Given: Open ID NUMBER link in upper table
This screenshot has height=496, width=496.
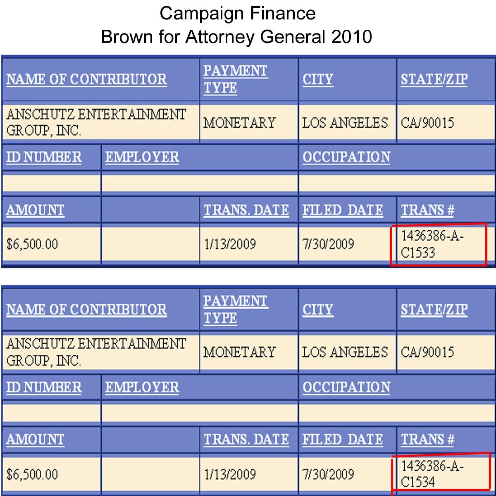Looking at the screenshot, I should coord(44,157).
